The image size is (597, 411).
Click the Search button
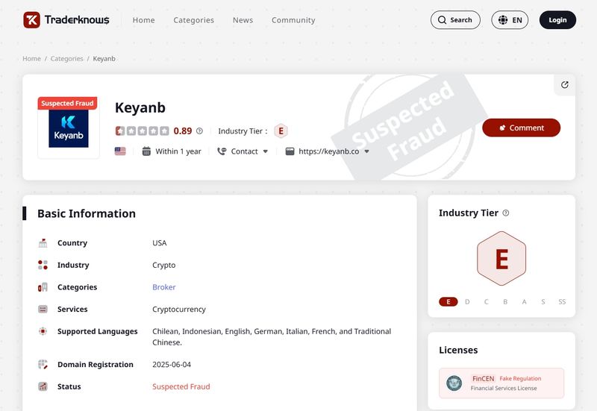tap(455, 20)
